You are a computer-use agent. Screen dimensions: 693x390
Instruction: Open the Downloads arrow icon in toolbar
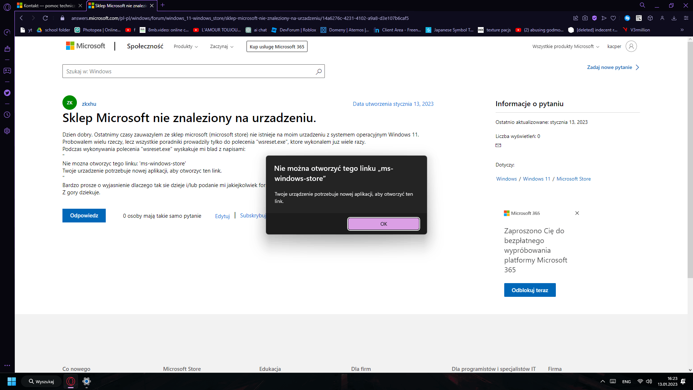(674, 18)
